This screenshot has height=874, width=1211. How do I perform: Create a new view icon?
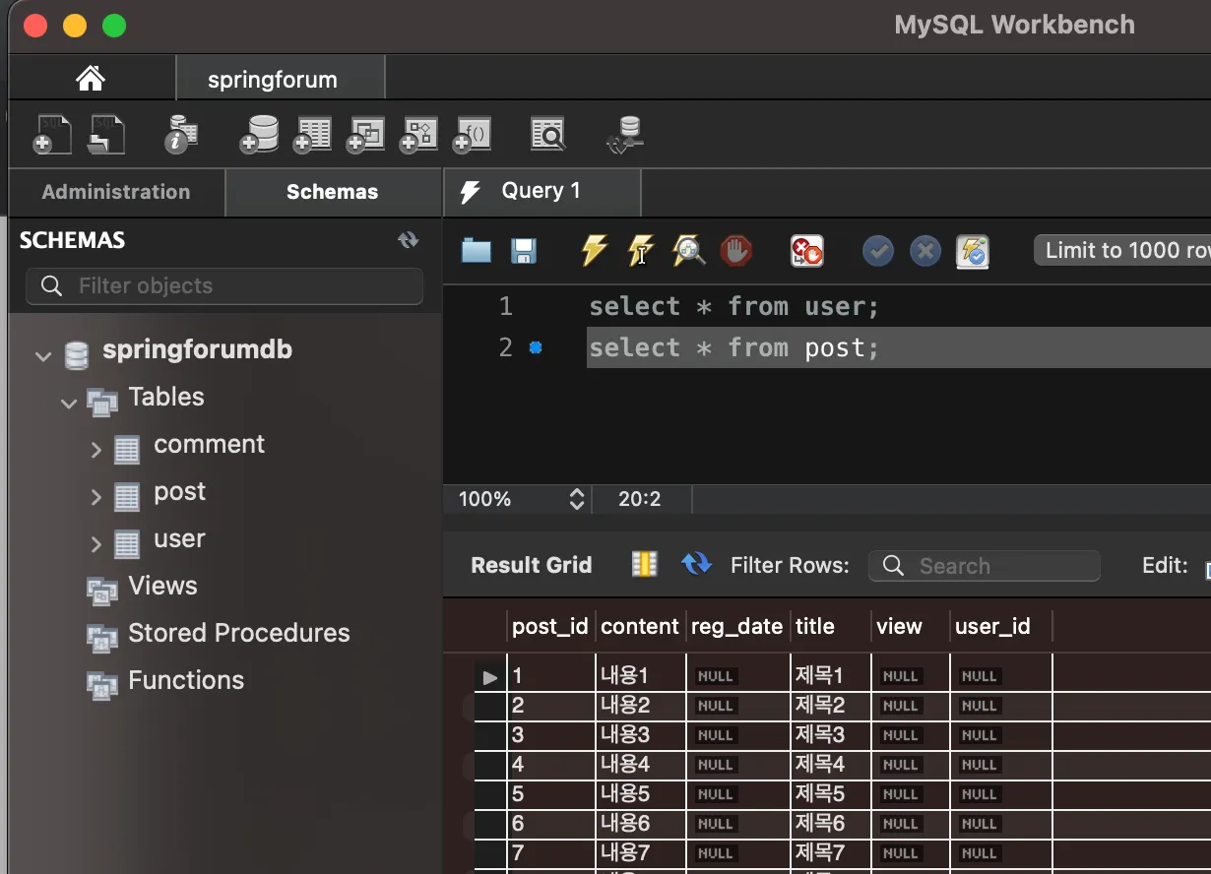click(x=365, y=134)
